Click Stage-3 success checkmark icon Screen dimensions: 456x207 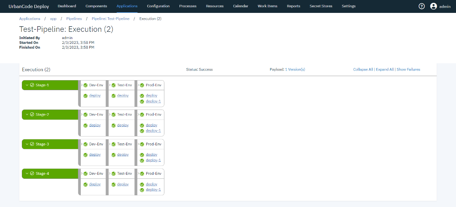point(32,144)
